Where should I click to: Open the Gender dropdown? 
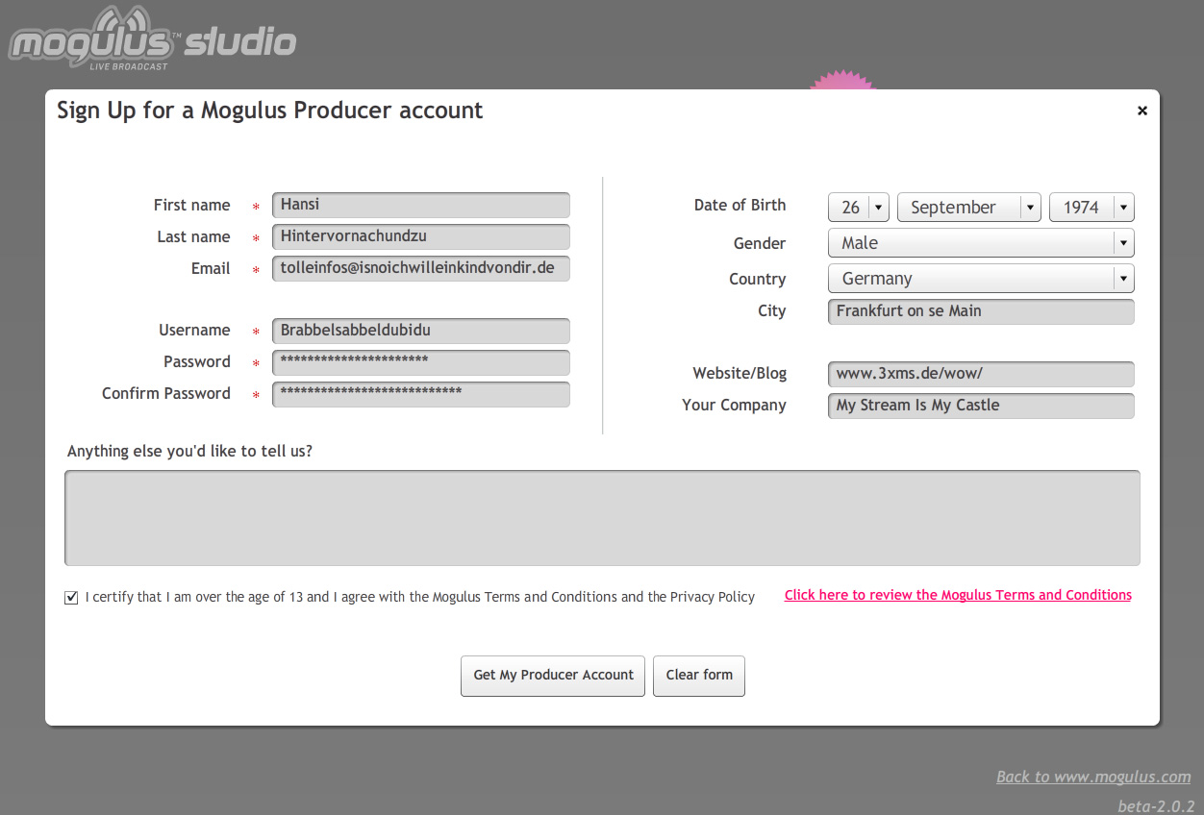[981, 243]
